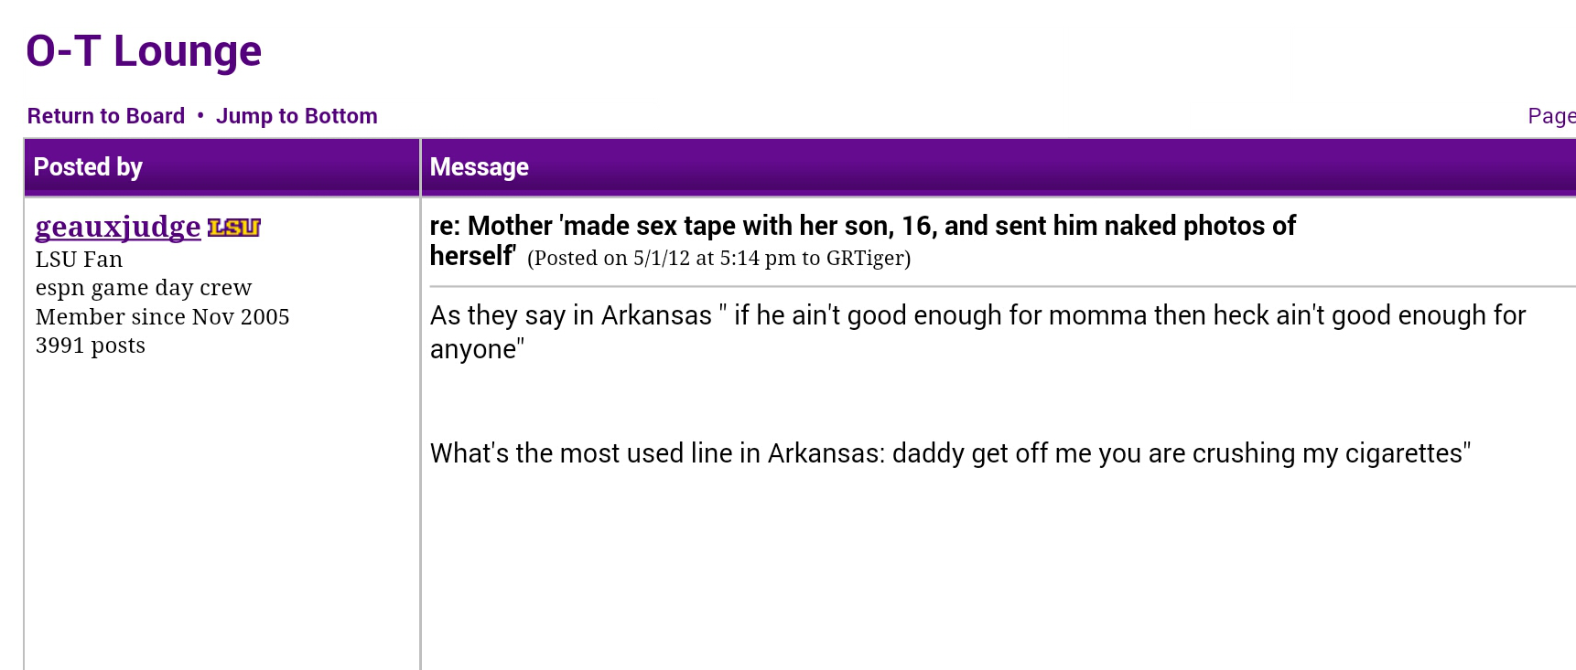
Task: Click the bold post title starting with re: Mother
Action: coord(862,240)
